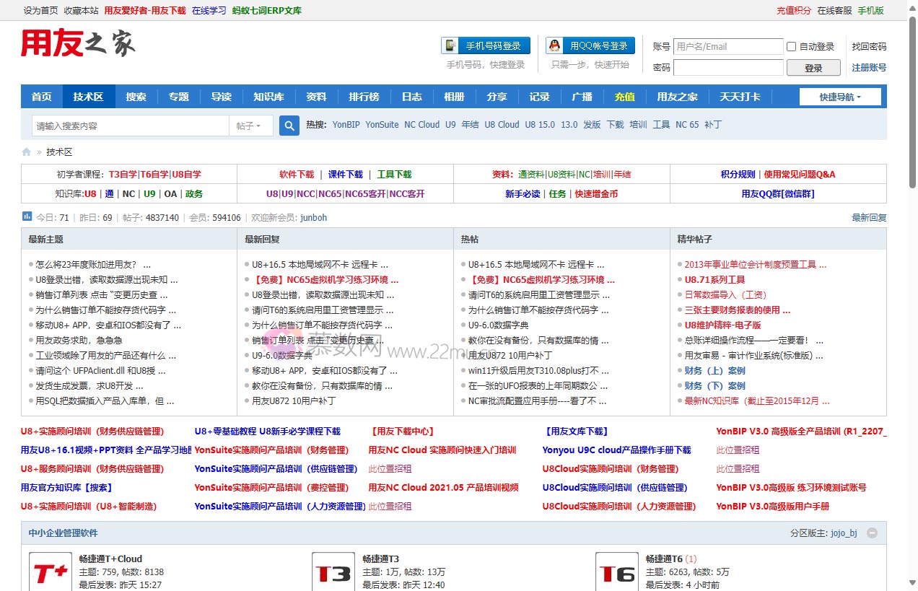Screen dimensions: 918x591
Task: Switch to the 技术区 navigation tab
Action: [x=88, y=97]
